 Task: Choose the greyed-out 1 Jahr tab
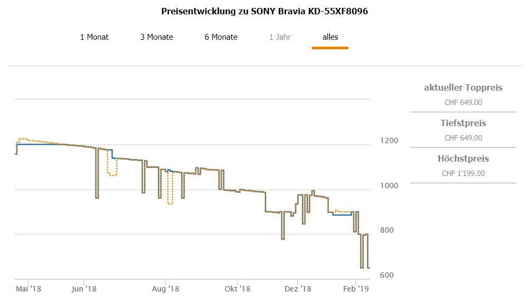(280, 37)
